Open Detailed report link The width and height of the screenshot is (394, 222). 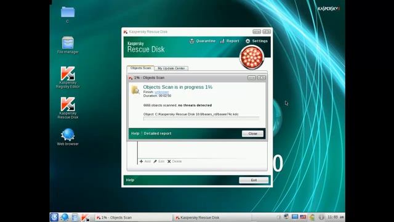pyautogui.click(x=158, y=133)
